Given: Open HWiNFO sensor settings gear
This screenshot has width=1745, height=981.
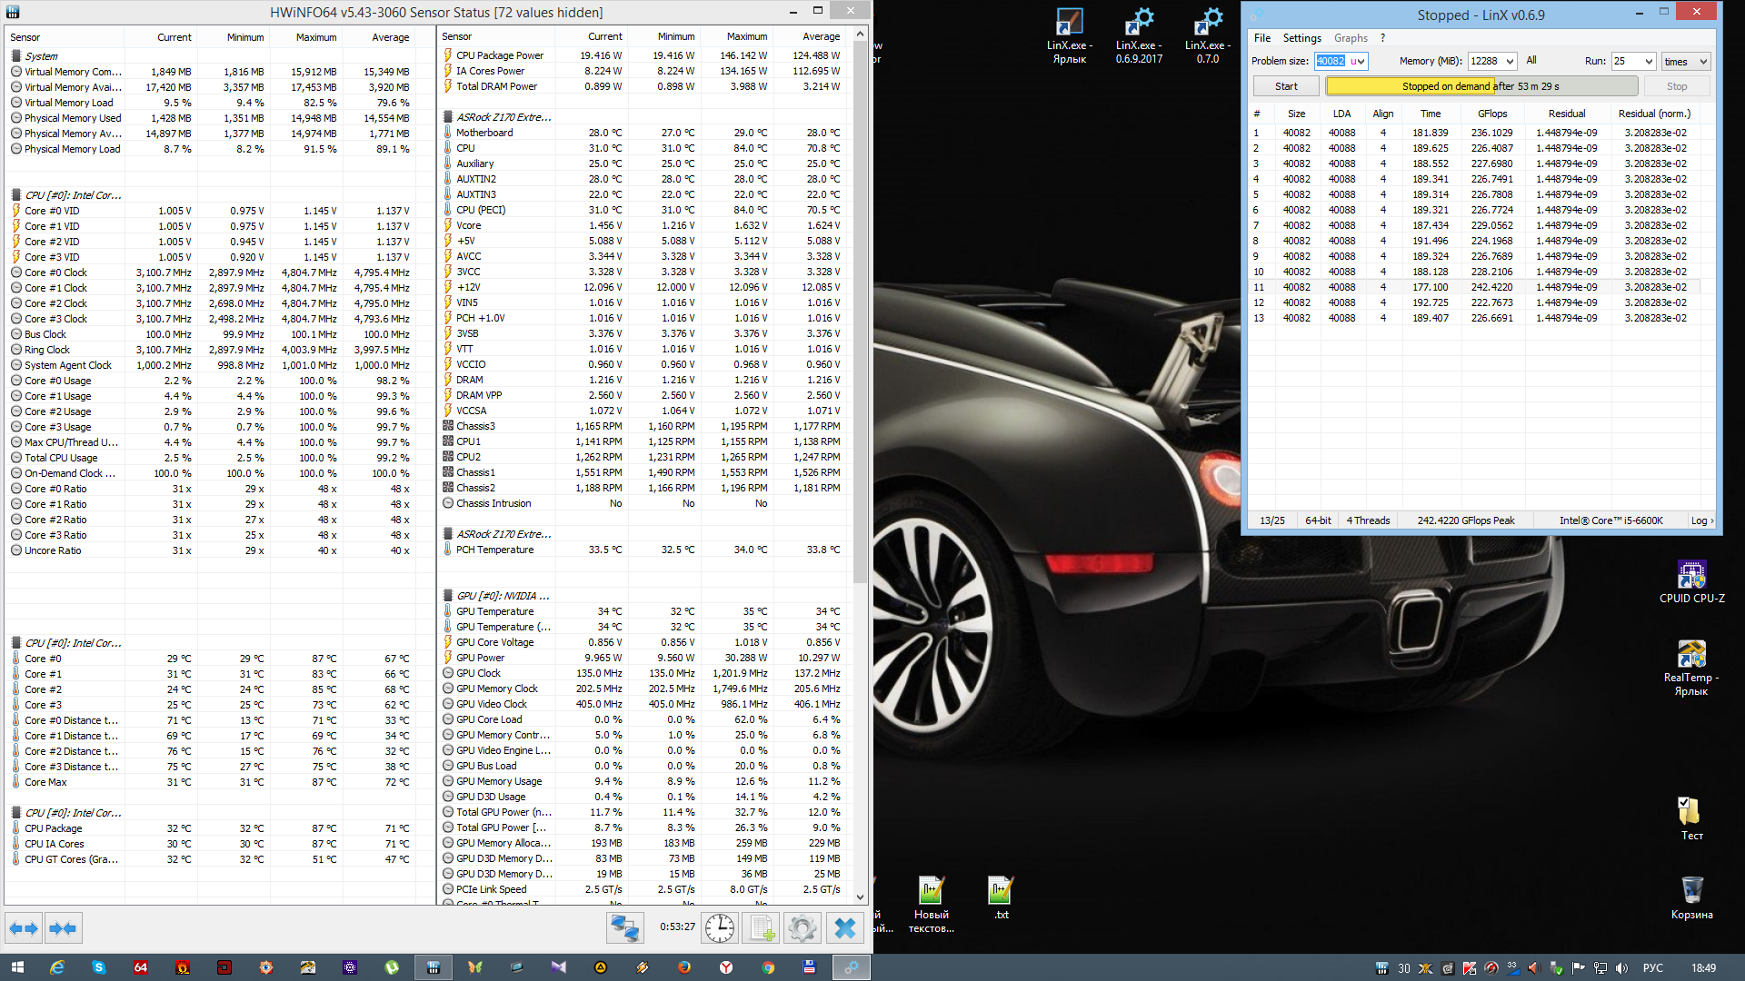Looking at the screenshot, I should [x=802, y=928].
